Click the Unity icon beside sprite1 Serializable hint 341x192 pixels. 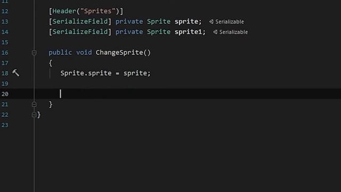tap(215, 32)
